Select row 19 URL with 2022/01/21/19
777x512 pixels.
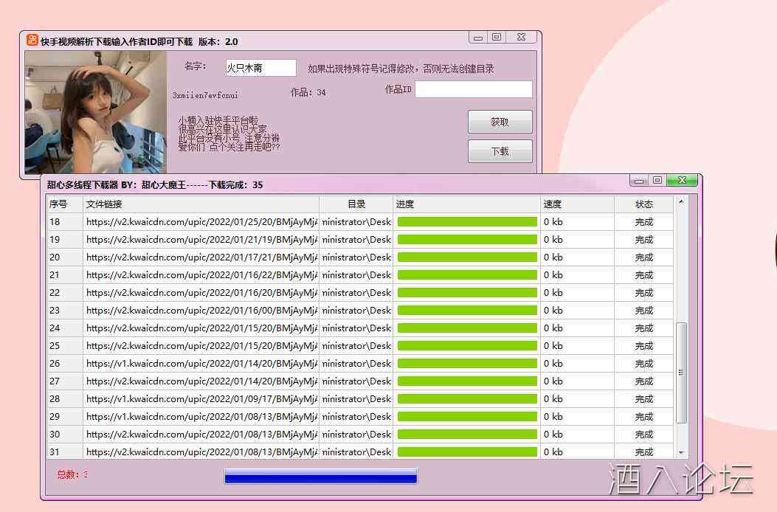pyautogui.click(x=201, y=240)
